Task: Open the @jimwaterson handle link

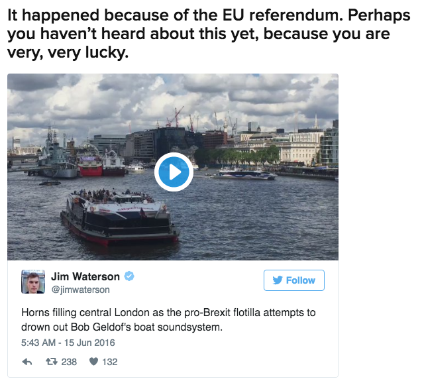Action: pyautogui.click(x=80, y=290)
